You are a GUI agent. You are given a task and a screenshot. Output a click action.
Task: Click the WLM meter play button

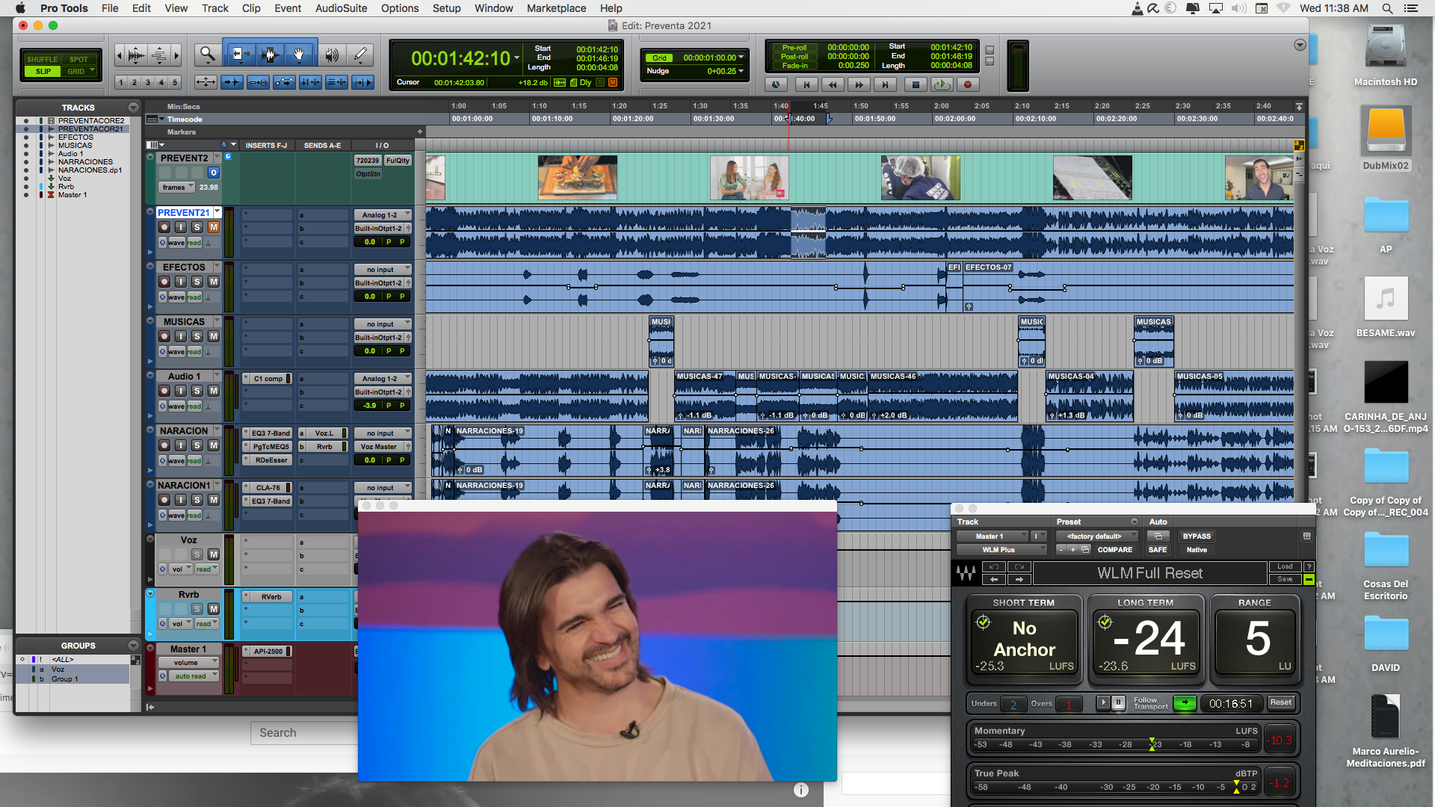[1103, 702]
